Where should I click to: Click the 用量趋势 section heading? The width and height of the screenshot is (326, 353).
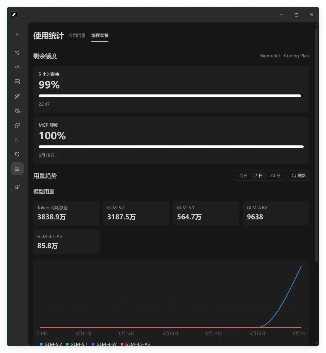pyautogui.click(x=45, y=176)
